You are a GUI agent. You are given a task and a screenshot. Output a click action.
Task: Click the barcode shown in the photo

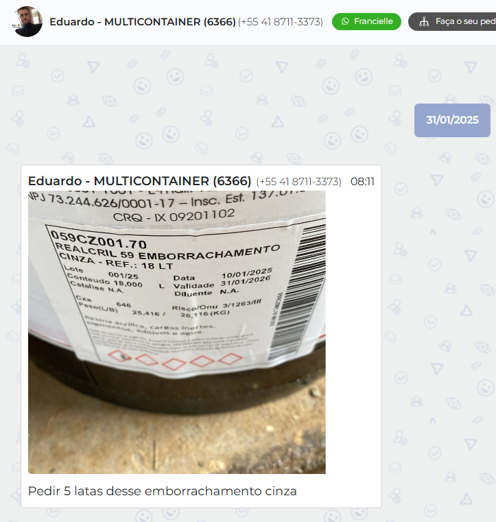[298, 293]
